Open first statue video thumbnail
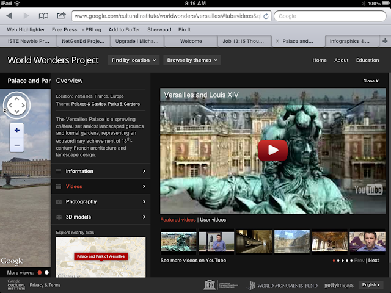This screenshot has height=293, width=391. point(178,242)
